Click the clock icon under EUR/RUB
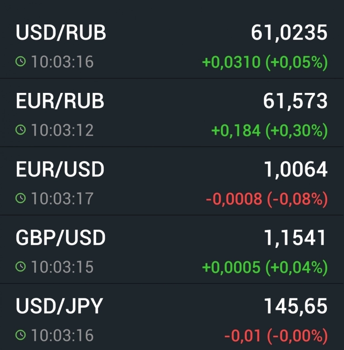This screenshot has width=344, height=350. [21, 130]
